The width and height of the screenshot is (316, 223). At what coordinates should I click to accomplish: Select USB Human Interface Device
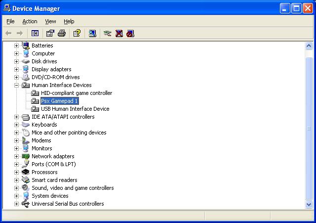[x=75, y=109]
